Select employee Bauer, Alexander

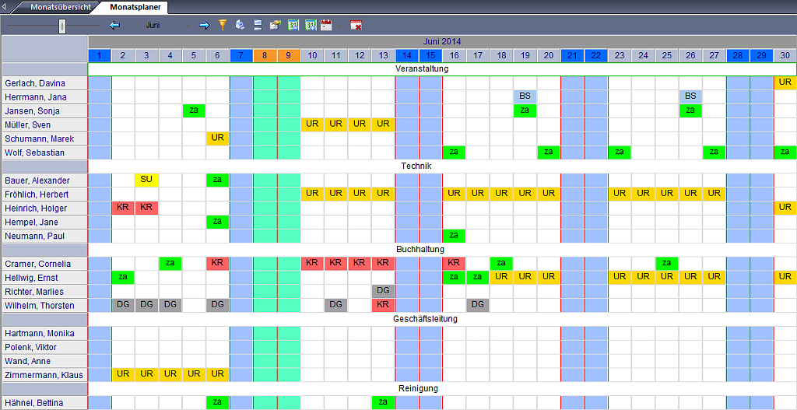pyautogui.click(x=44, y=180)
